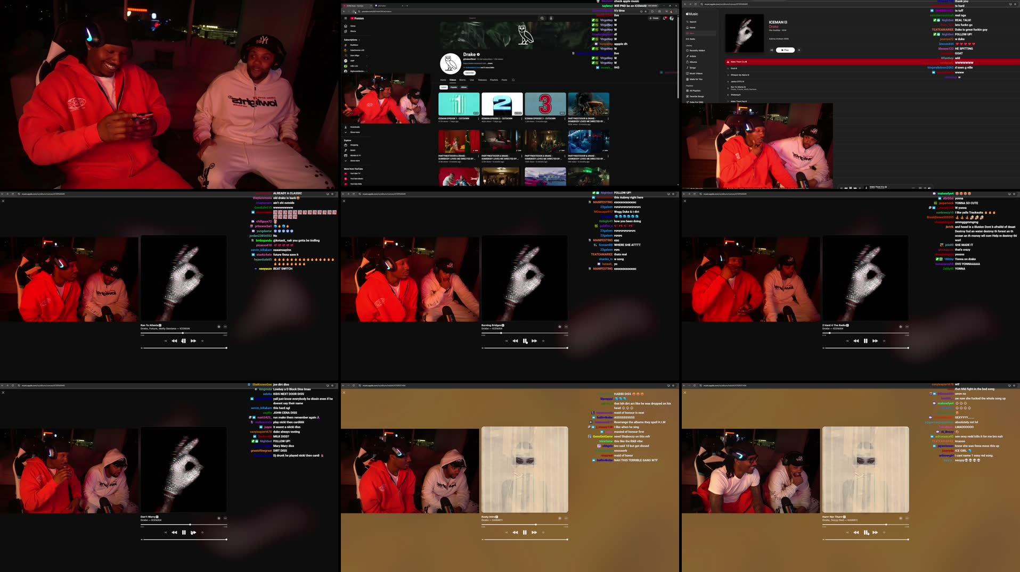Open YouTube notifications bell
The height and width of the screenshot is (572, 1020).
(665, 18)
